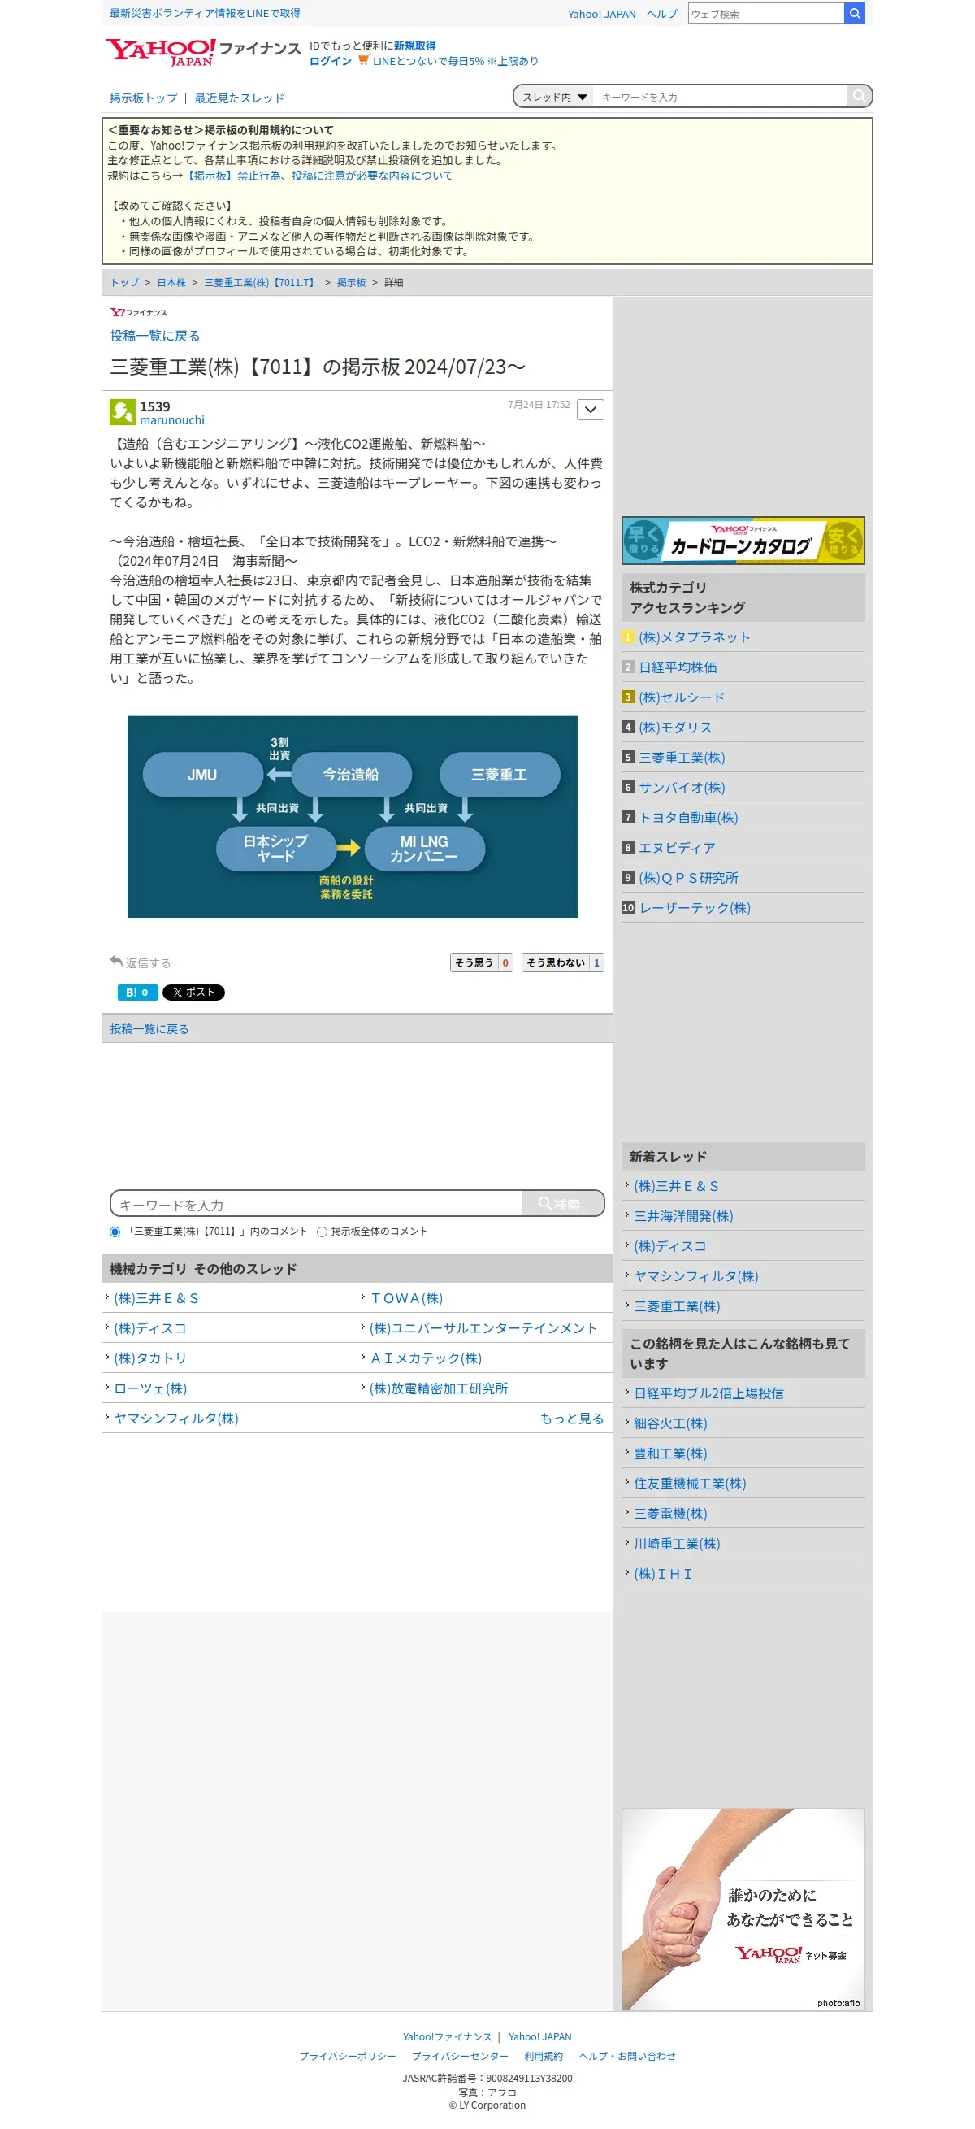The image size is (975, 2129).
Task: Click the 三菱重工業(株)【7011.T】 breadcrumb
Action: [260, 283]
